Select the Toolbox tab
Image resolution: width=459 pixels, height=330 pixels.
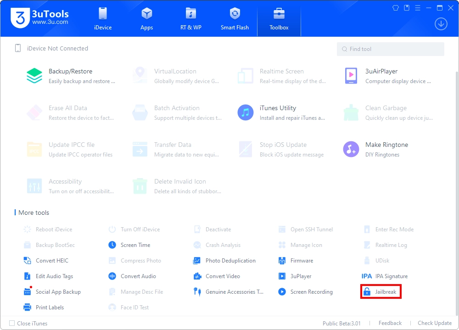tap(279, 19)
